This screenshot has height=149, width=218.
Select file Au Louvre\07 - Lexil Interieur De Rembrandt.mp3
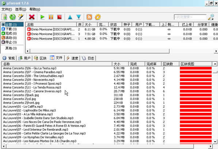pyautogui.click(x=36, y=130)
